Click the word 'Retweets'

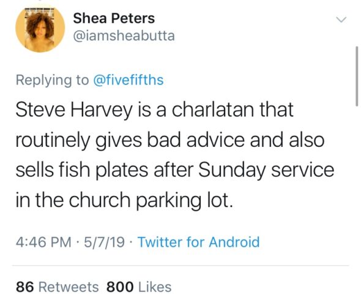(x=69, y=287)
